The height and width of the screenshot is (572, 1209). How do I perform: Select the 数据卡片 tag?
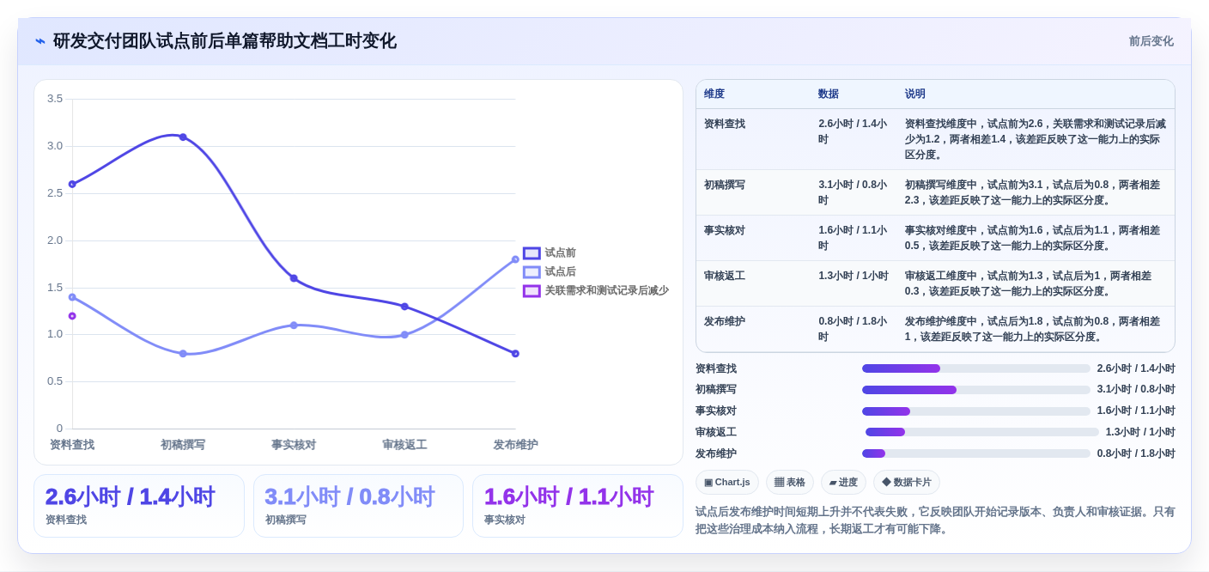pos(907,483)
